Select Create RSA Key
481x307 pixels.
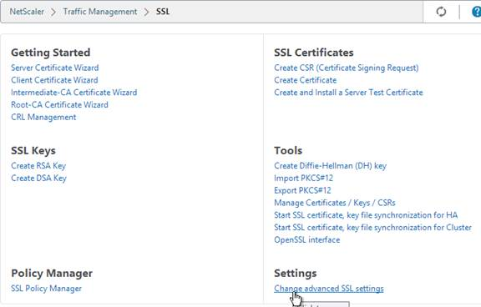pyautogui.click(x=38, y=166)
